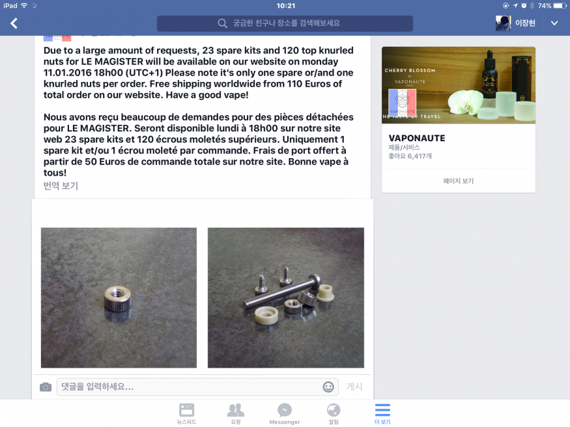Open the knurled nut photo thumbnail
The width and height of the screenshot is (570, 427).
click(x=119, y=297)
